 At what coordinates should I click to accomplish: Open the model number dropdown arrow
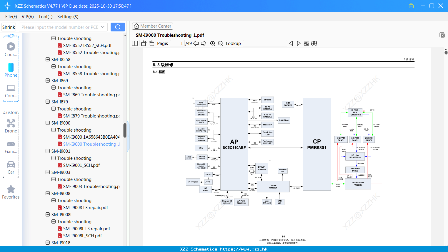coord(103,27)
